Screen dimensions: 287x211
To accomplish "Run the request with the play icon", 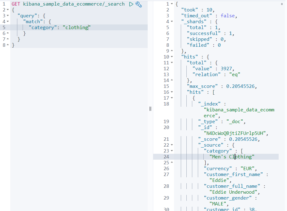I will point(131,4).
